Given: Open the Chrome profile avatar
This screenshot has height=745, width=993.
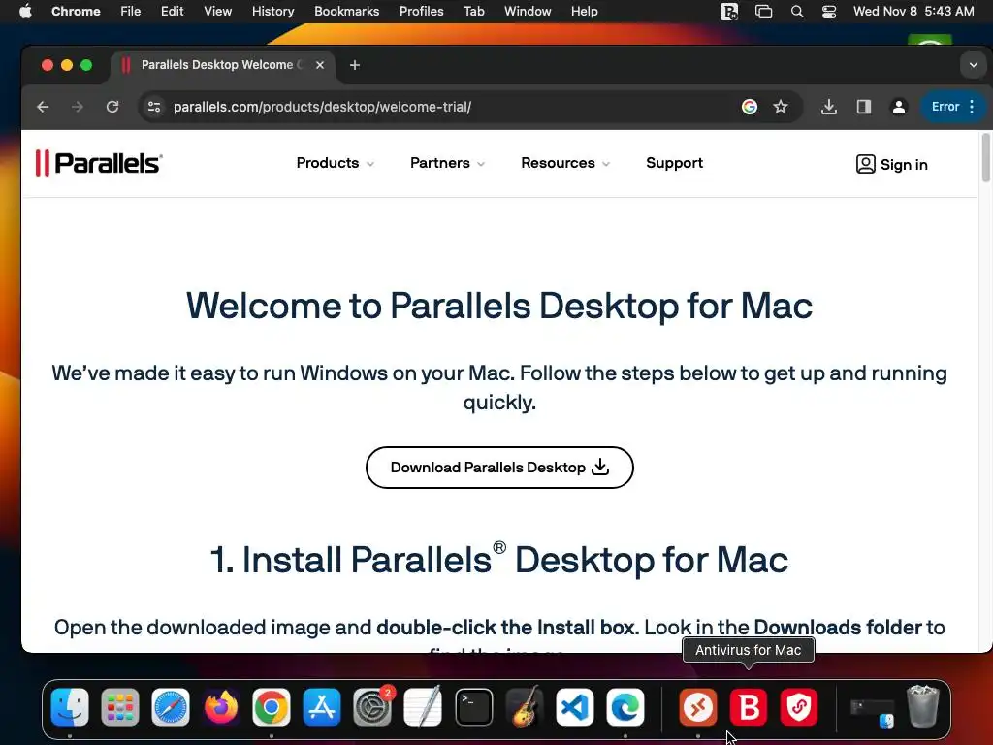Looking at the screenshot, I should click(x=898, y=107).
